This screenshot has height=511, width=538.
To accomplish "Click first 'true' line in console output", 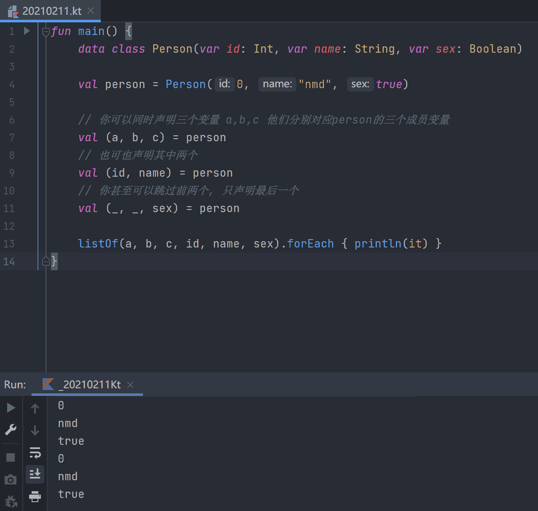I will coord(71,441).
